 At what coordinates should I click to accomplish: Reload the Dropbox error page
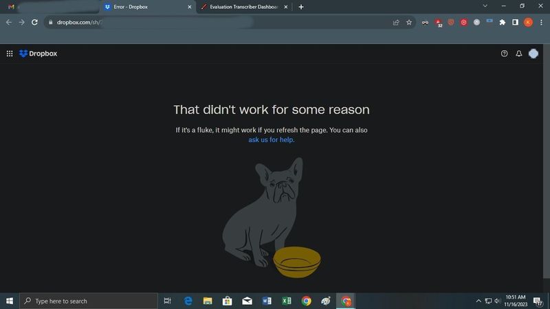34,22
